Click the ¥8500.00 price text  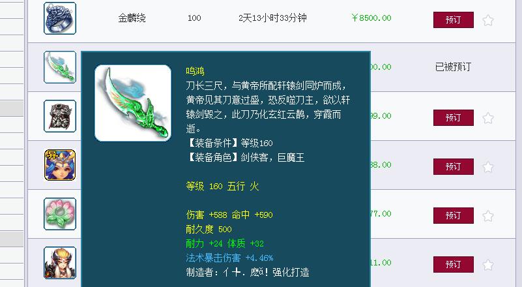point(371,18)
